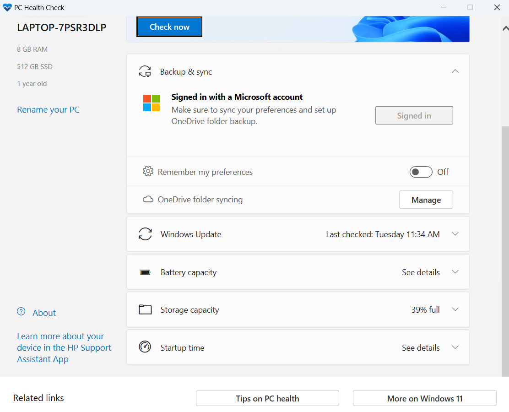Open the About link
The height and width of the screenshot is (412, 509).
pyautogui.click(x=44, y=313)
